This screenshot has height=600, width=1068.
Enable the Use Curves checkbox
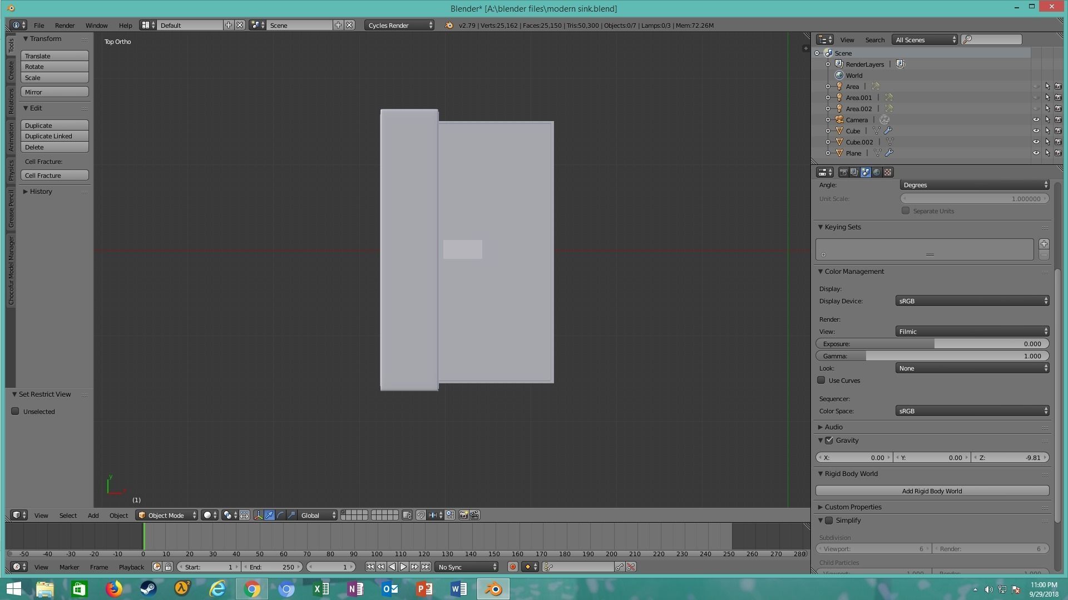click(821, 381)
